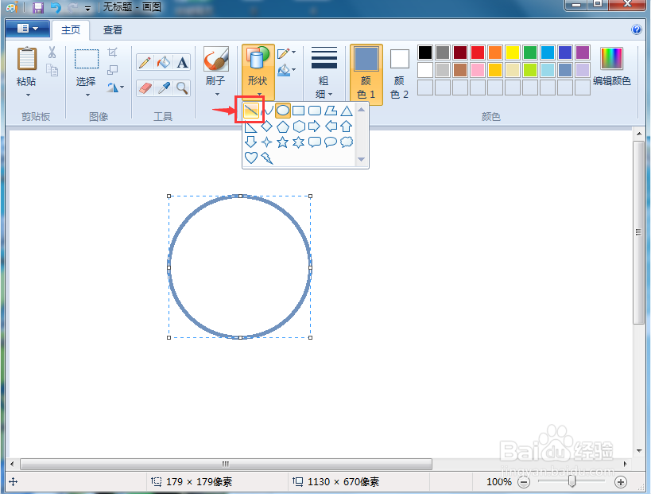Select the curve shape
651x494 pixels.
(267, 111)
